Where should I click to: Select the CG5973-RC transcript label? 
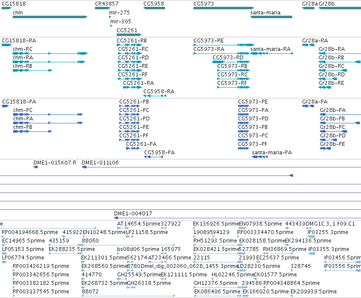[232, 75]
